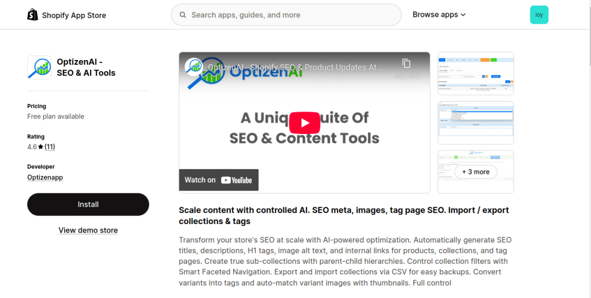Open the loy account avatar menu
Viewport: 591px width, 298px height.
click(x=539, y=14)
